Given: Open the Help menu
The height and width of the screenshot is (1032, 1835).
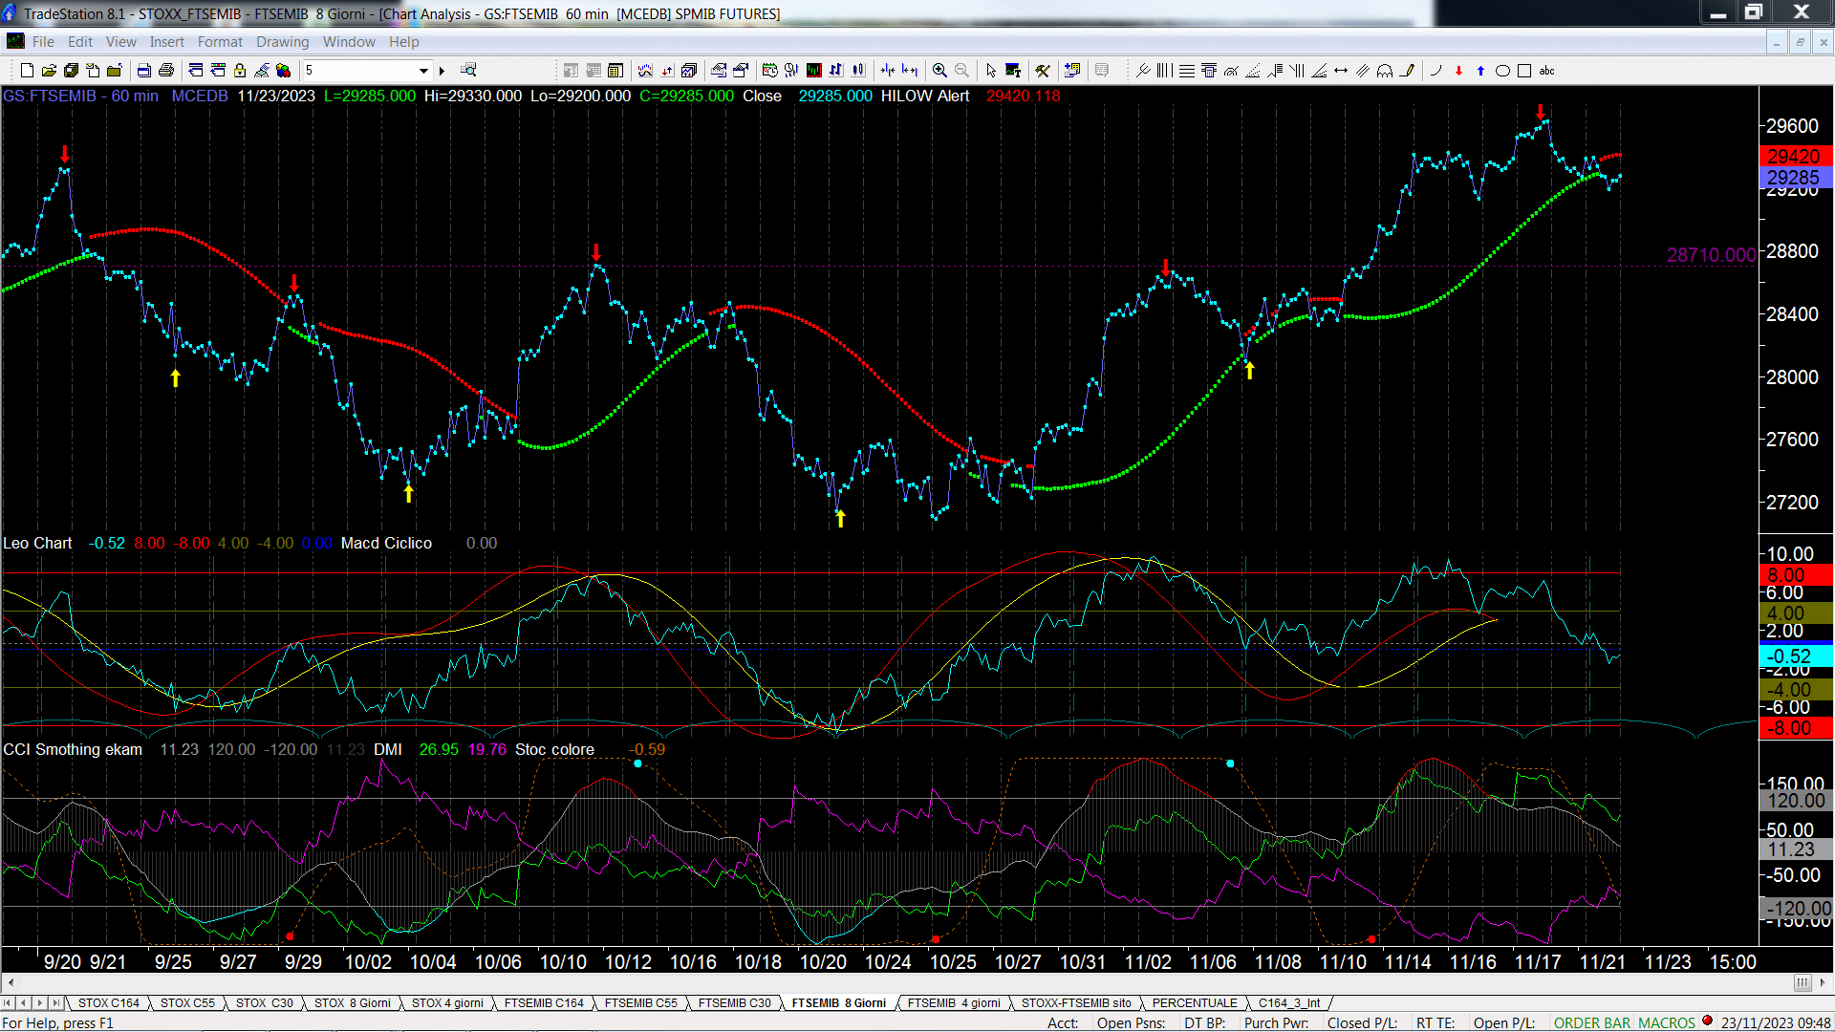Looking at the screenshot, I should coord(404,42).
